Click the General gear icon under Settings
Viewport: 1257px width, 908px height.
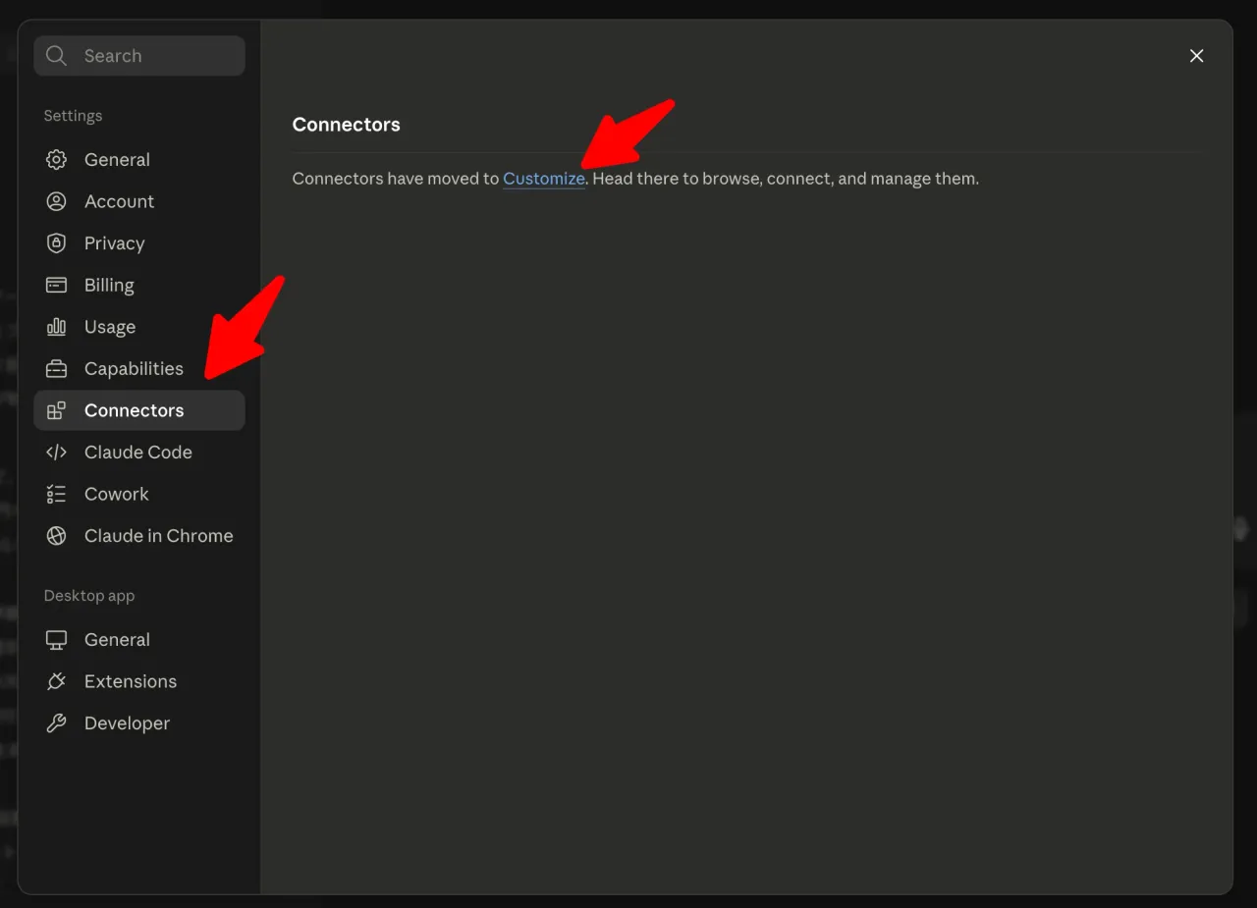(57, 160)
